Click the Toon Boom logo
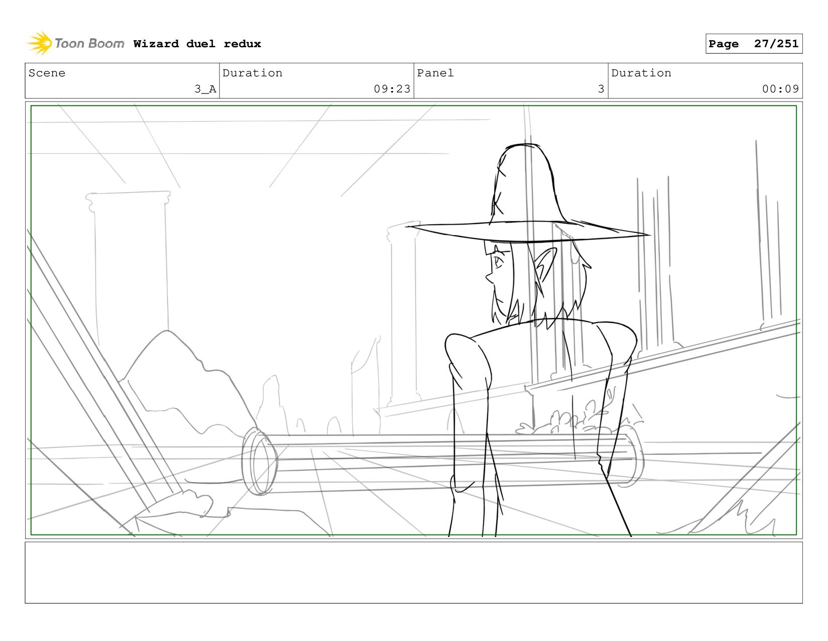 pos(75,43)
